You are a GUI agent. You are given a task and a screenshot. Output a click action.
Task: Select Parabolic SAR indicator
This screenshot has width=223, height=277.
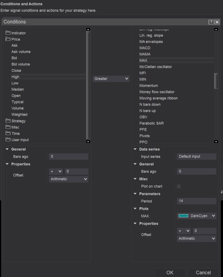point(151,123)
